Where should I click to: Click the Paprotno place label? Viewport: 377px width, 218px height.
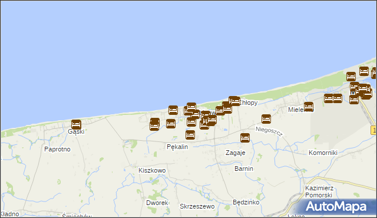[x=58, y=149]
